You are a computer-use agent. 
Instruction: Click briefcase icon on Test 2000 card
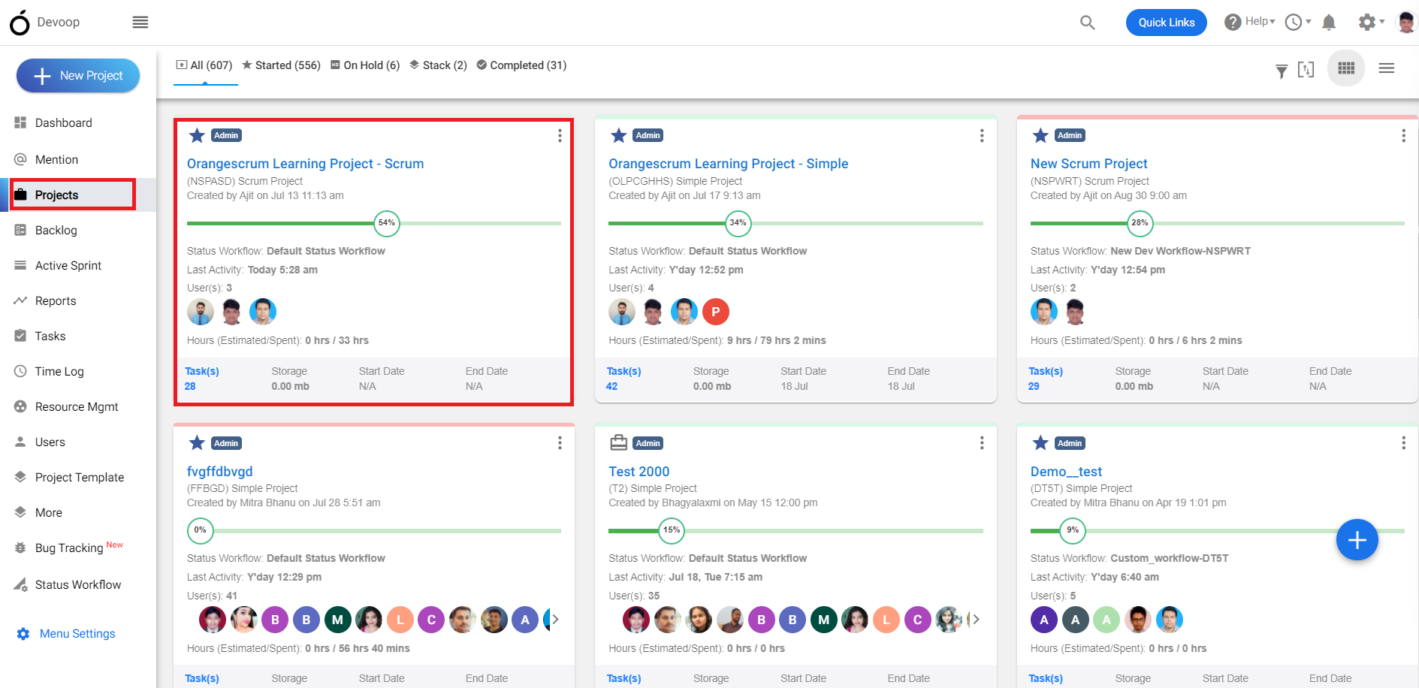[618, 443]
